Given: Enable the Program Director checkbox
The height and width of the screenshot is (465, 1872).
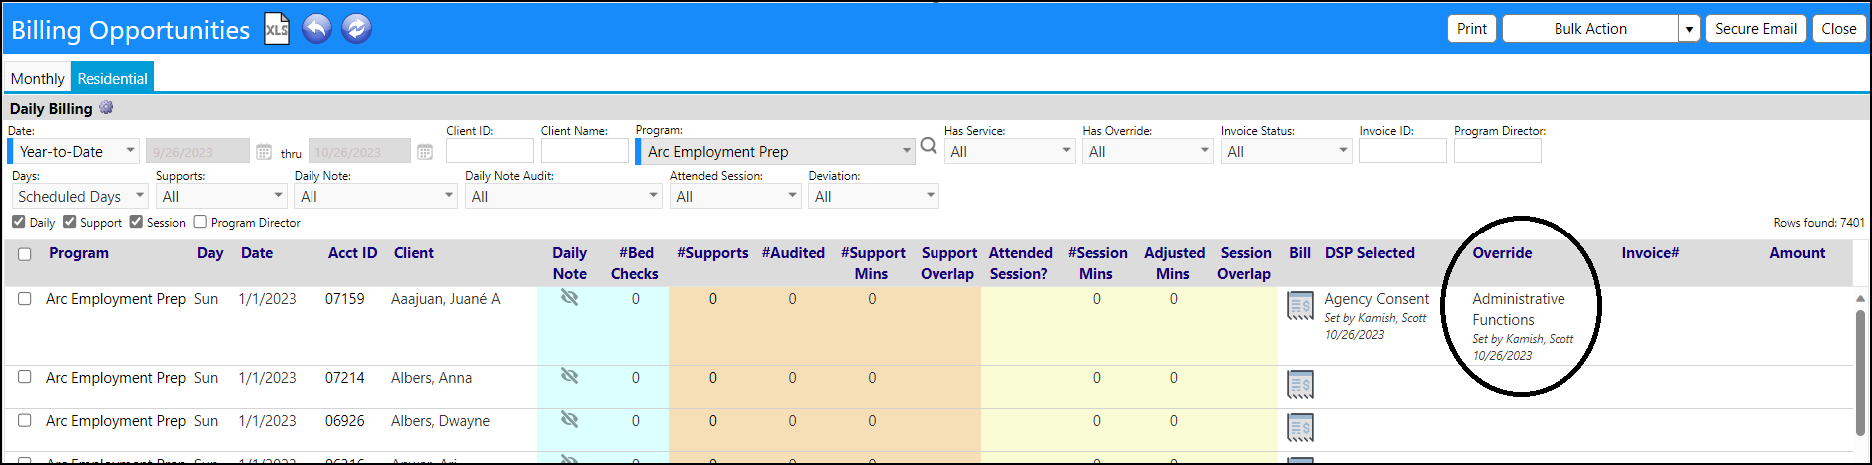Looking at the screenshot, I should coord(200,222).
